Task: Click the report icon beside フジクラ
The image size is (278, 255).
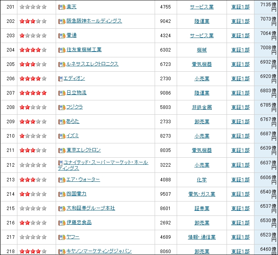Action: pos(62,107)
